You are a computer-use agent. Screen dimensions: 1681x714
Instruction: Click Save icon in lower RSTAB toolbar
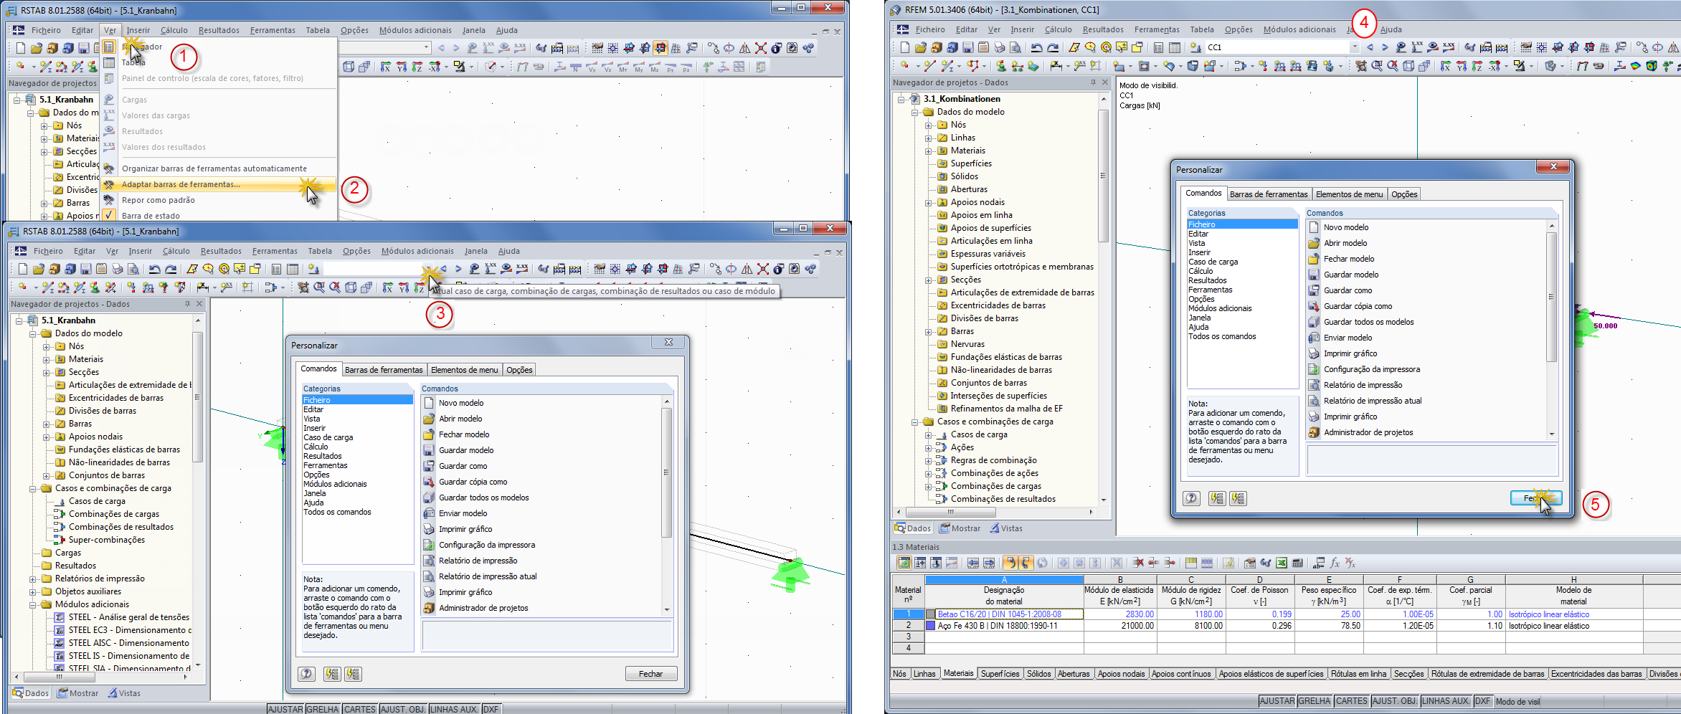pyautogui.click(x=85, y=269)
